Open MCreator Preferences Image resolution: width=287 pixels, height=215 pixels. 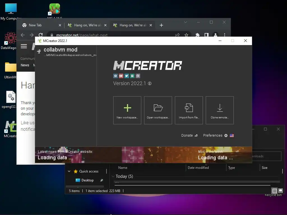pyautogui.click(x=215, y=135)
